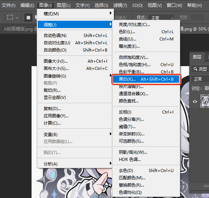
Task: Open 画布大小(S) dialog
Action: (75, 69)
